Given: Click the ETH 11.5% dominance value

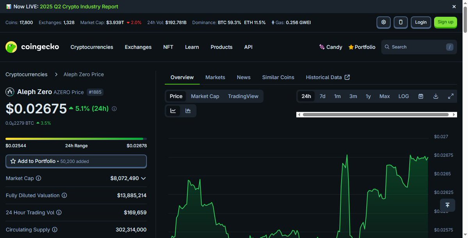Looking at the screenshot, I should 255,22.
